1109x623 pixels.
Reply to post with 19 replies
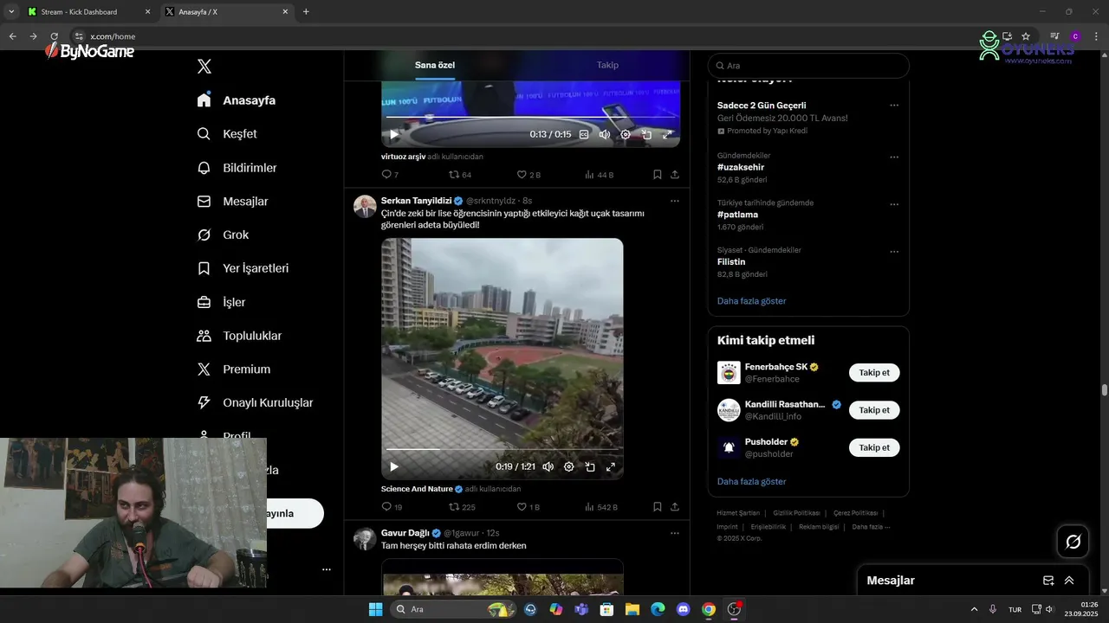click(392, 507)
